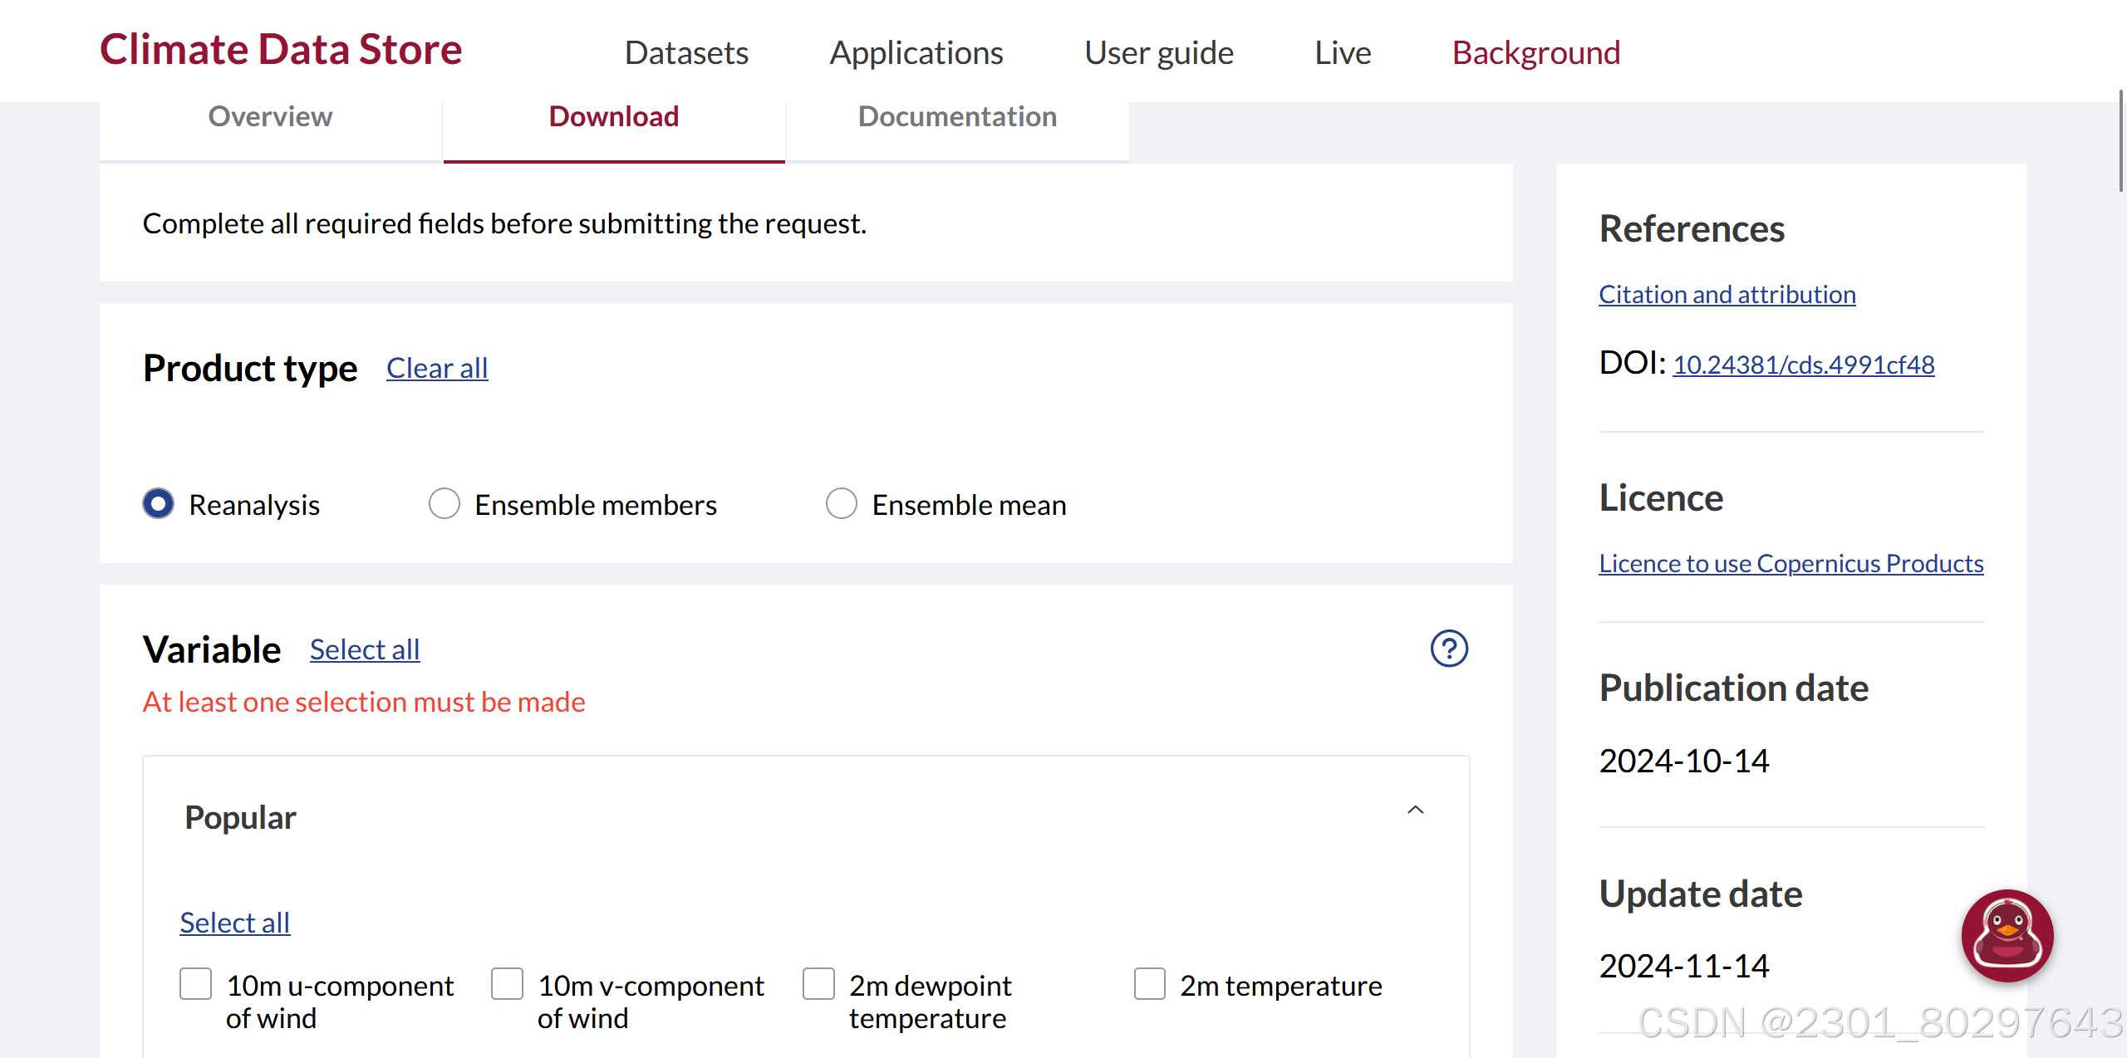Open the Applications navigation item

(x=916, y=53)
